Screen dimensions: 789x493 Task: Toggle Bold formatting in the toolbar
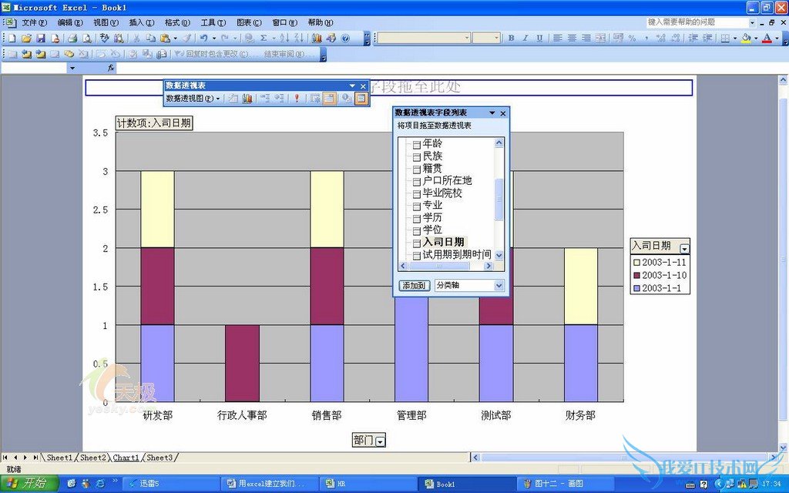tap(511, 38)
